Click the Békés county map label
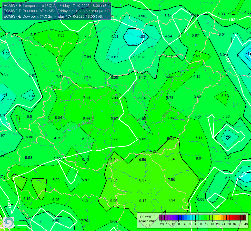 (x=166, y=113)
